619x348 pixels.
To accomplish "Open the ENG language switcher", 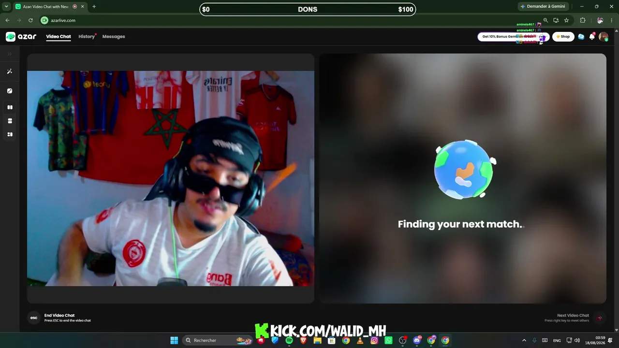I will pyautogui.click(x=557, y=340).
